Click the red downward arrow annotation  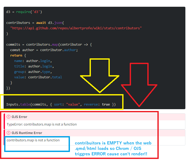click(139, 85)
